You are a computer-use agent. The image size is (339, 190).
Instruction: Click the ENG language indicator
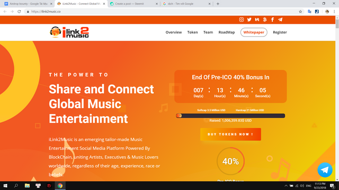click(308, 186)
